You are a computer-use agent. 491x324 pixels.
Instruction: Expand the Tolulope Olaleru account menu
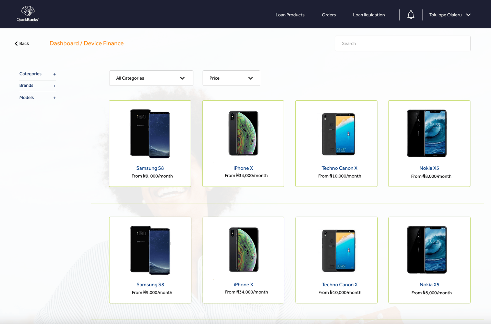pos(450,15)
